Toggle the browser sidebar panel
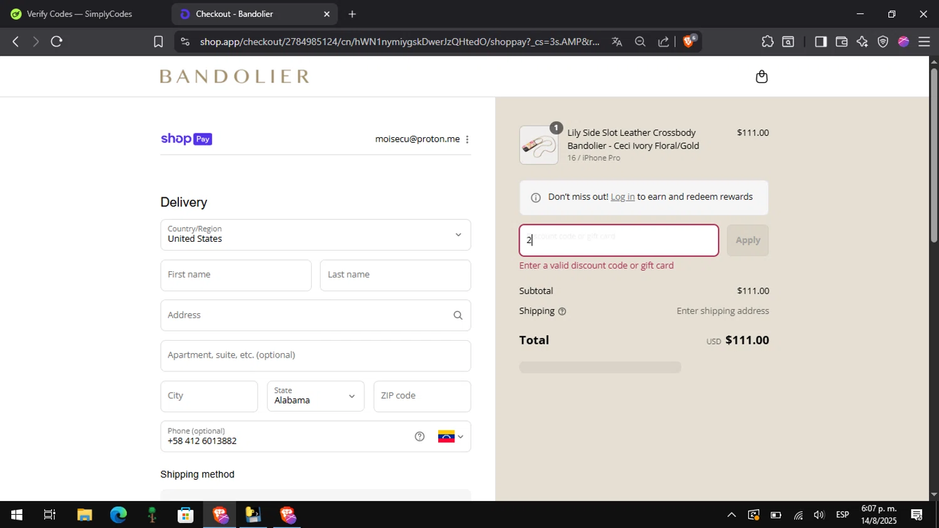 [821, 41]
